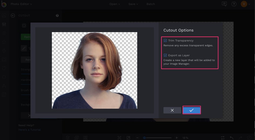Click the undo arrow in bottom toolbar
The image size is (255, 140).
coord(231,138)
